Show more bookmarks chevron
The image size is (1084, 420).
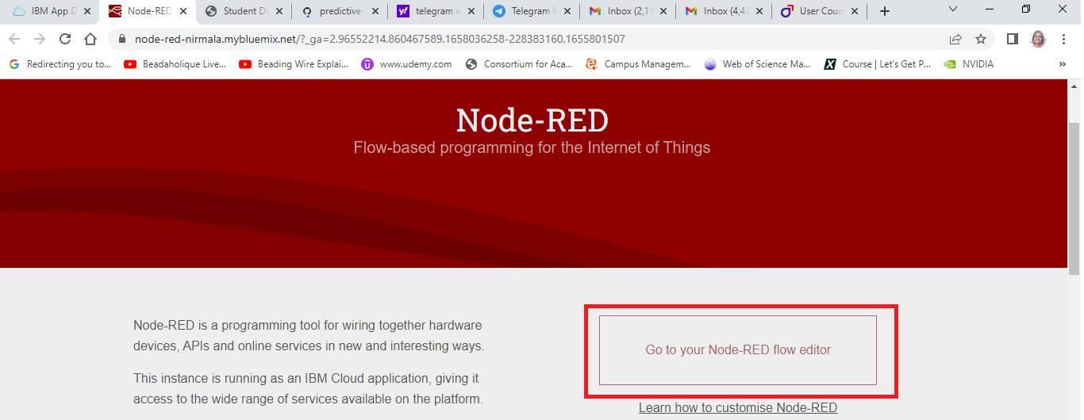click(x=1062, y=64)
